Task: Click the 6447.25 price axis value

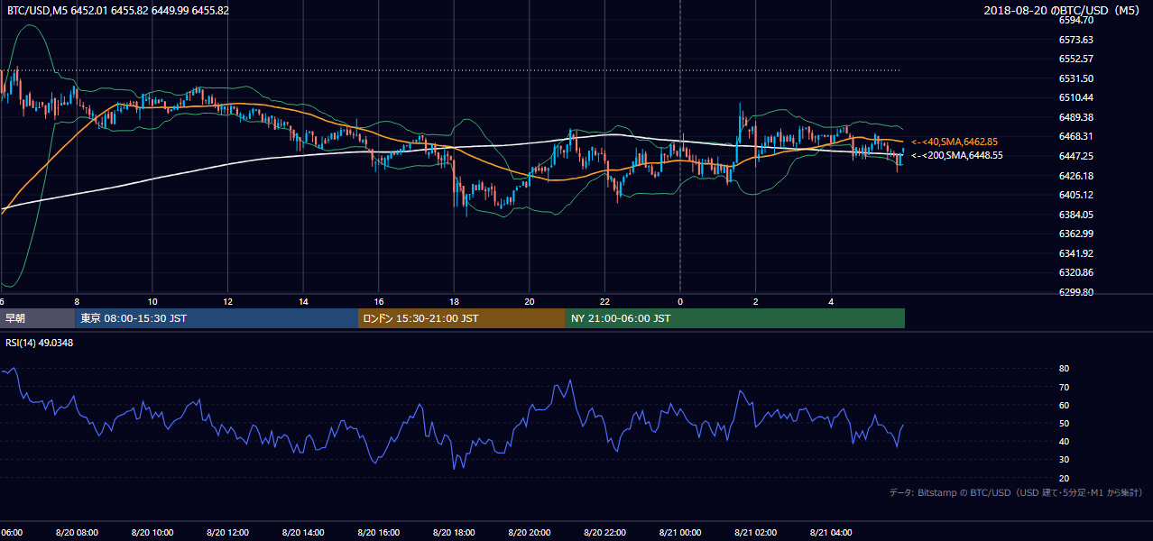Action: (x=1076, y=156)
